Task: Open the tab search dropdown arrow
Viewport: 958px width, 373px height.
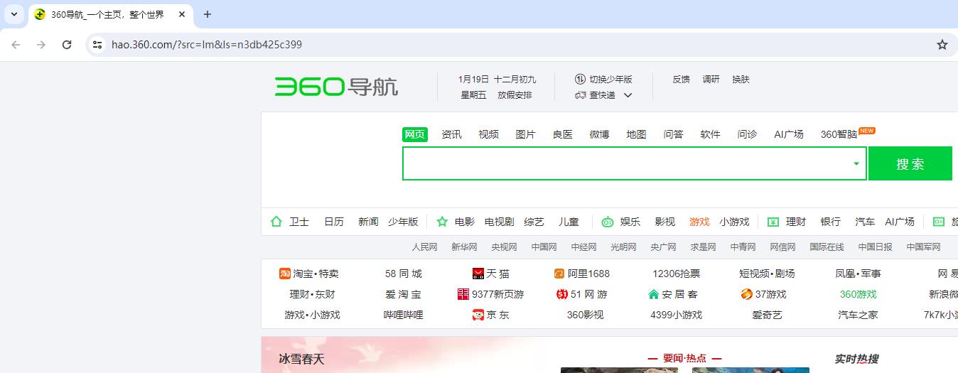Action: tap(14, 14)
